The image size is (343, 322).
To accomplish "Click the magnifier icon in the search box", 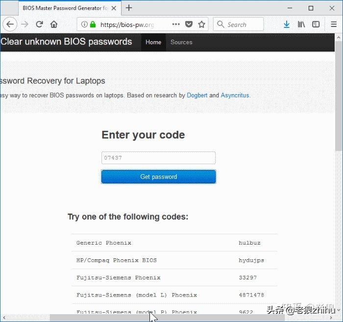I will click(x=220, y=25).
